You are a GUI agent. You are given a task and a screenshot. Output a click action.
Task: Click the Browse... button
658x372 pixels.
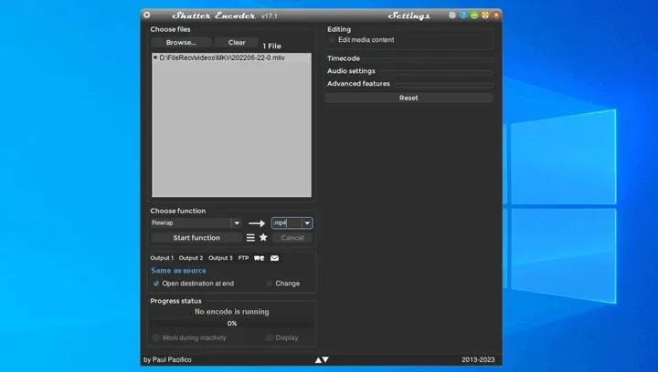click(x=181, y=42)
